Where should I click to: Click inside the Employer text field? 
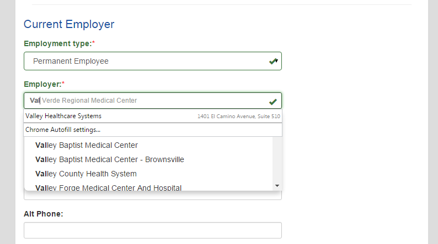coord(152,101)
